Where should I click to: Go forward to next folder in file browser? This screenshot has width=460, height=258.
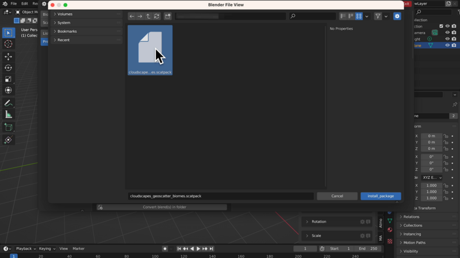[140, 17]
